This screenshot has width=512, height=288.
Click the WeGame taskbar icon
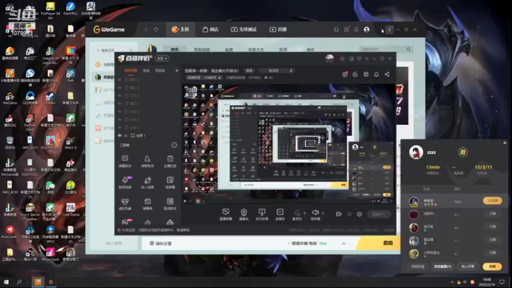tap(51, 282)
